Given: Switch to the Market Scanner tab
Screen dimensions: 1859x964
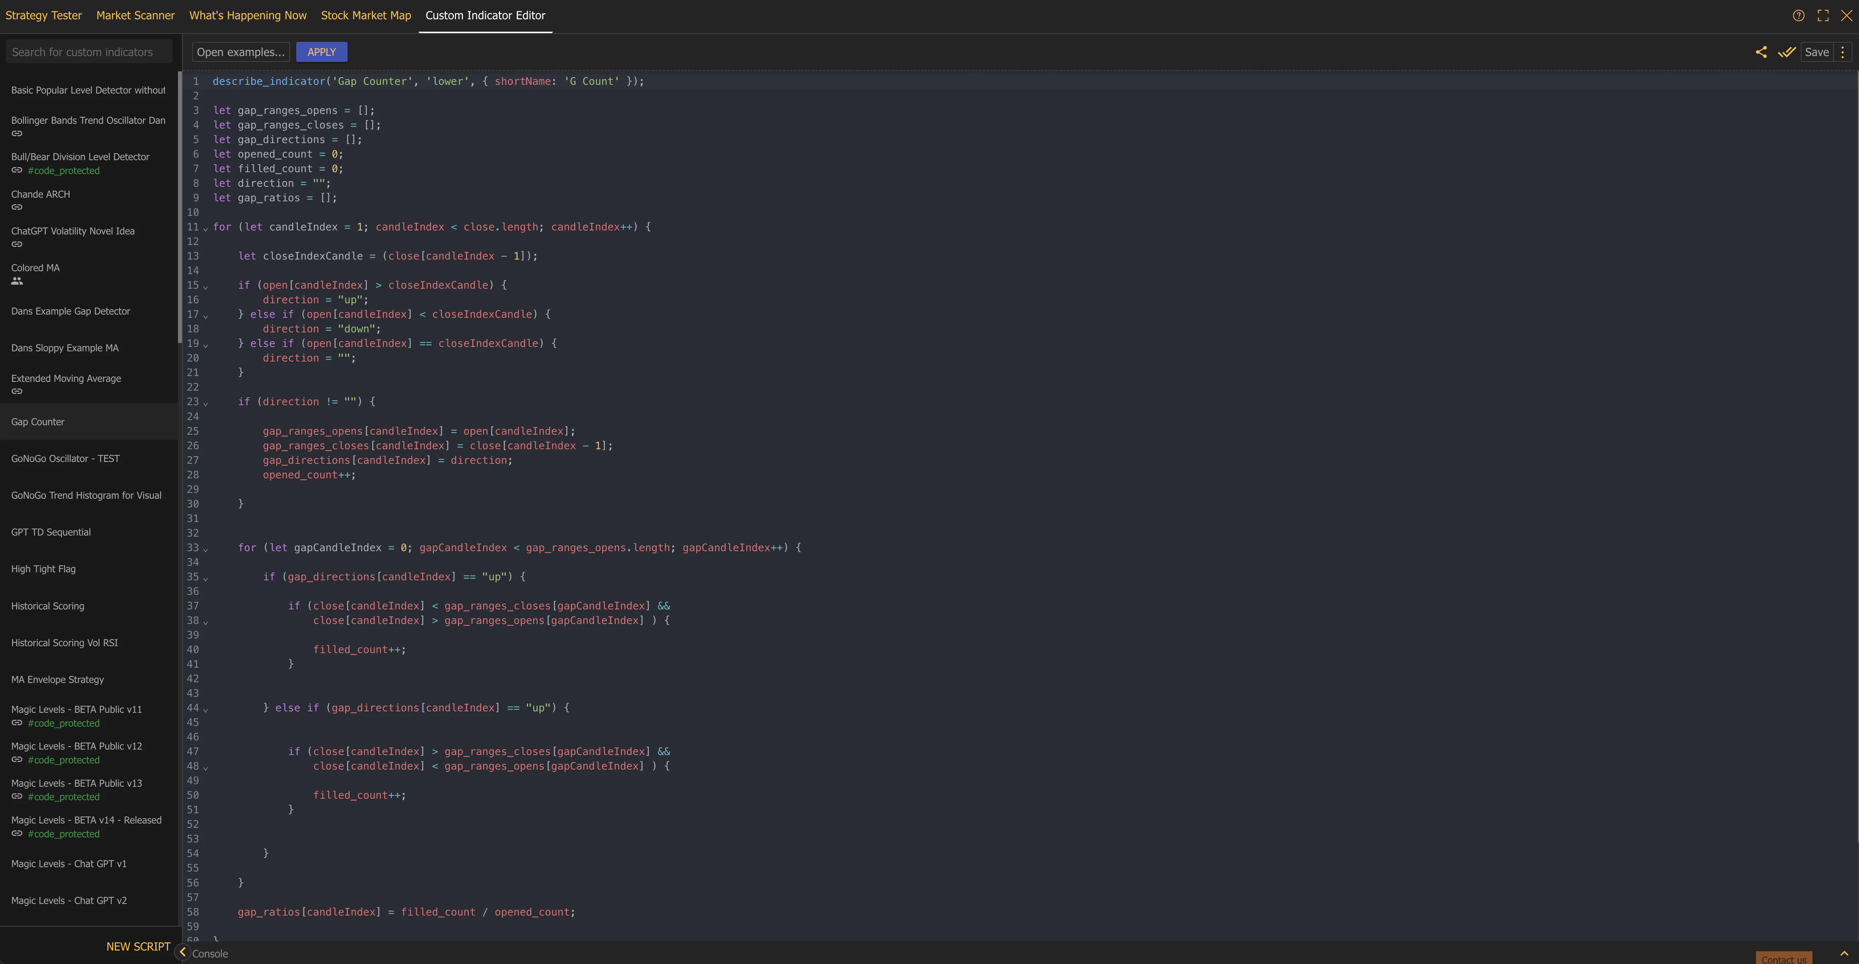Looking at the screenshot, I should tap(136, 15).
